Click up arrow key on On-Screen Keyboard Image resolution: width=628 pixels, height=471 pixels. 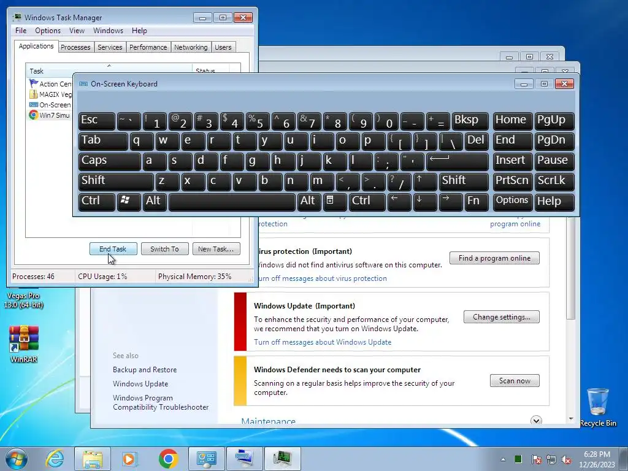click(425, 181)
